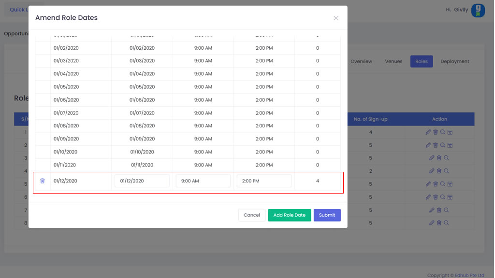
Task: Click the calendar icon in row 6
Action: pyautogui.click(x=450, y=197)
